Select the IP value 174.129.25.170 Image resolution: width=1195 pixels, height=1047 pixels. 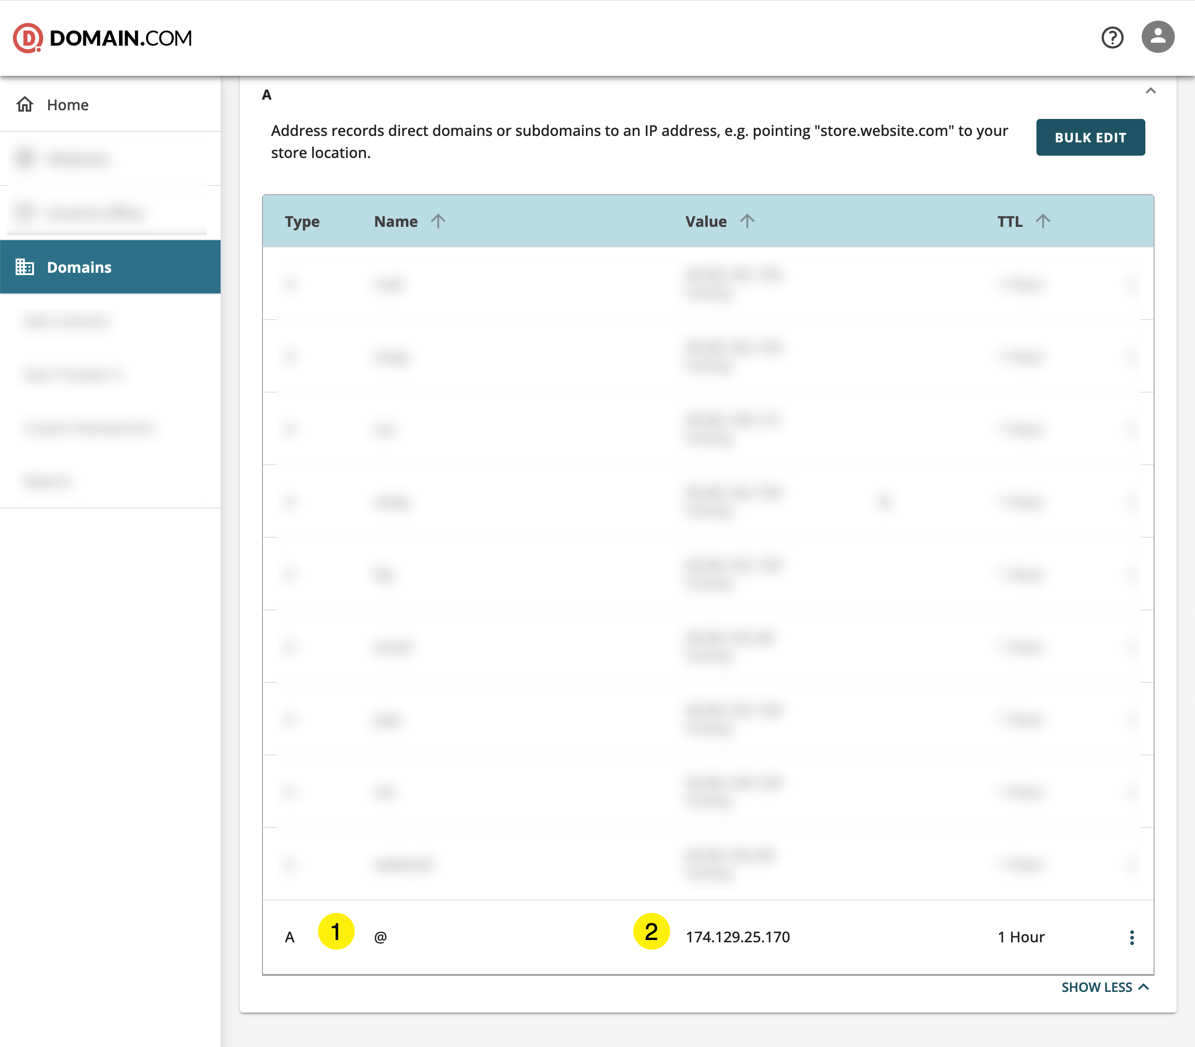pos(739,937)
